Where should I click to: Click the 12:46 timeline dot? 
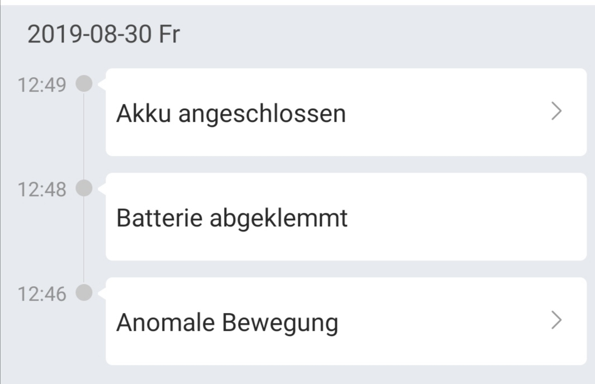point(84,293)
